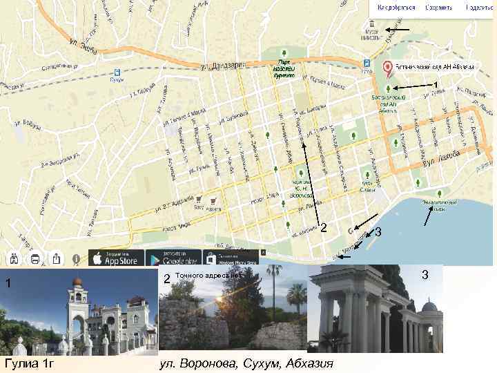497x373 pixels.
Task: Click the 'Сухум' station label
Action: [x=117, y=80]
